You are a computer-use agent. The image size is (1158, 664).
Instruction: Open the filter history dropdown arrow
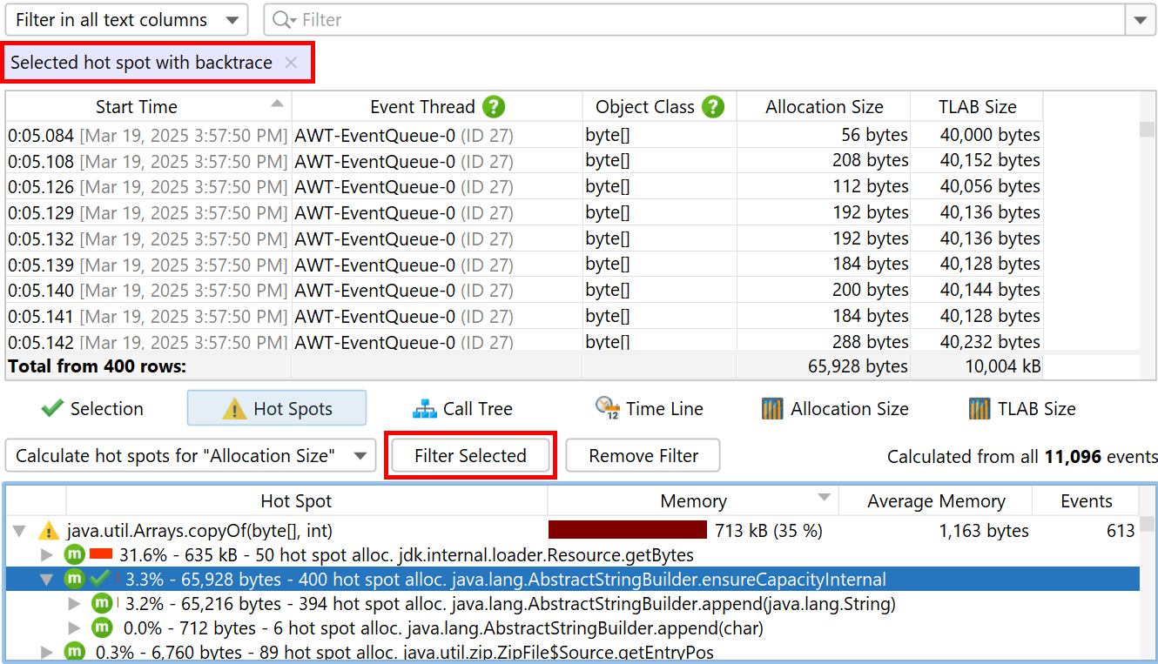(x=1141, y=20)
